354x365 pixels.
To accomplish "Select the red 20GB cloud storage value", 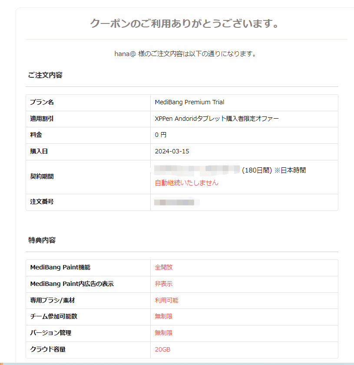I will coord(163,349).
